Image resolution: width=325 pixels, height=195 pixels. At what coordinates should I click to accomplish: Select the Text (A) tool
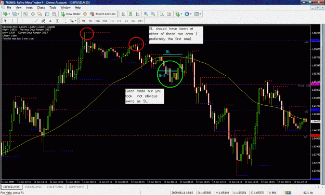pyautogui.click(x=50, y=21)
